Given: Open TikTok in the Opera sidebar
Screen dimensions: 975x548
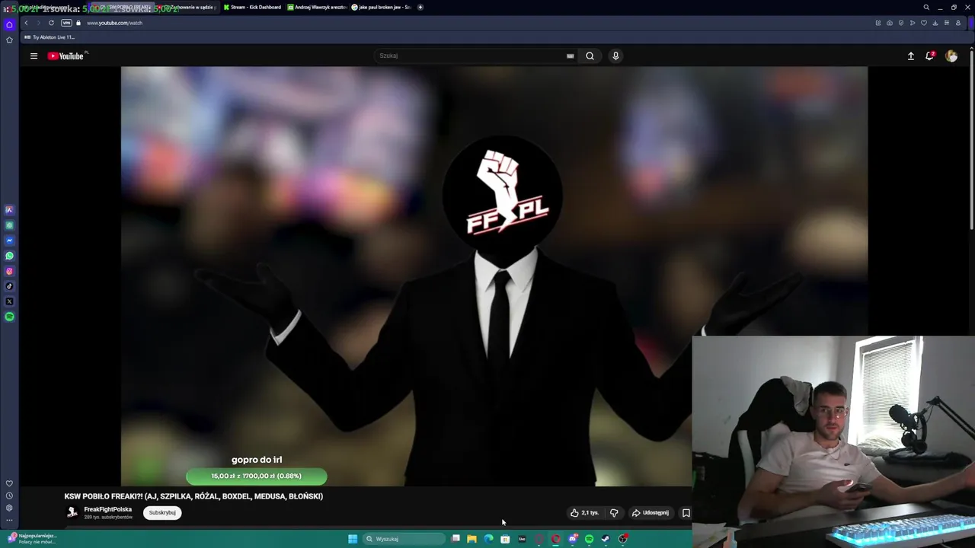Looking at the screenshot, I should 9,286.
